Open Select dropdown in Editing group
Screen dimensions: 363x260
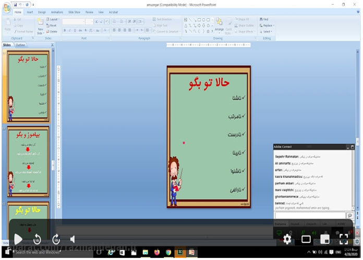266,32
